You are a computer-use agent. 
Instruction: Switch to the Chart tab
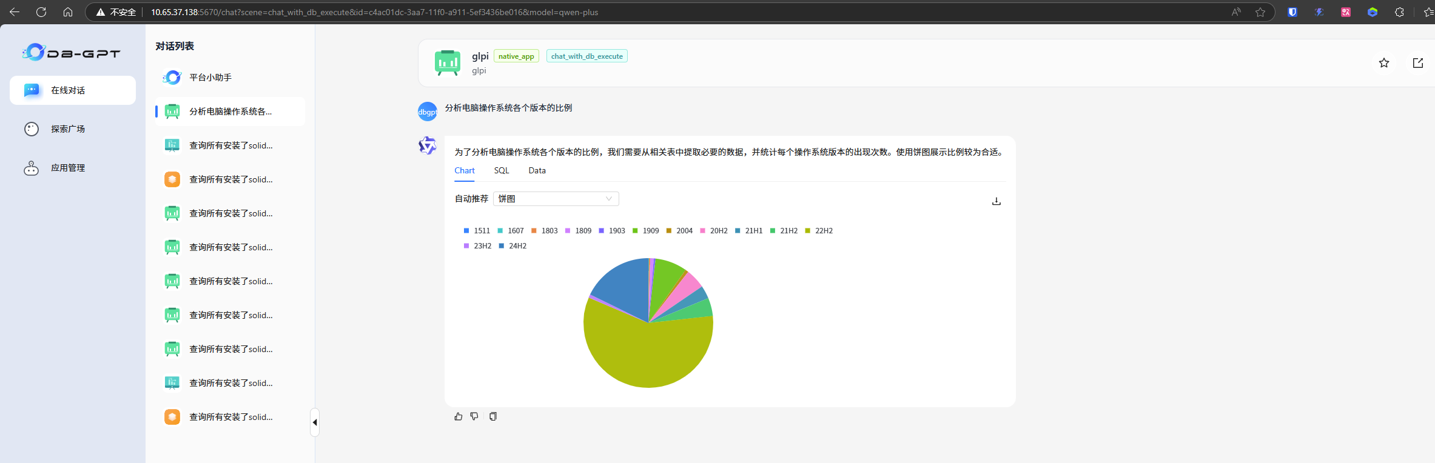click(x=465, y=171)
